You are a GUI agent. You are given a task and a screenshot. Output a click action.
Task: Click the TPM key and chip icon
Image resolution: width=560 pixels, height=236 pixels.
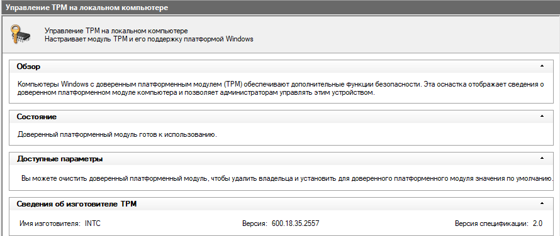click(20, 35)
